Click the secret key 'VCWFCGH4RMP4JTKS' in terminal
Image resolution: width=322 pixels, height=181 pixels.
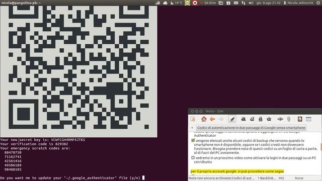[x=68, y=140]
